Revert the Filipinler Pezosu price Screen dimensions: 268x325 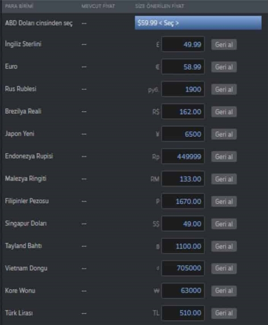click(x=224, y=201)
